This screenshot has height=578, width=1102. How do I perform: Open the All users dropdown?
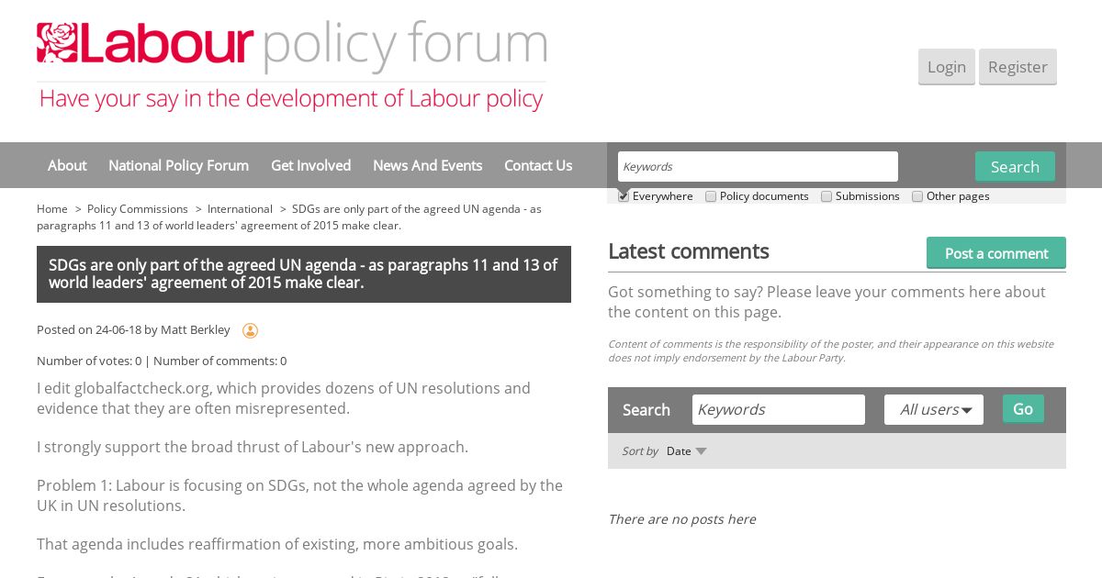[934, 409]
